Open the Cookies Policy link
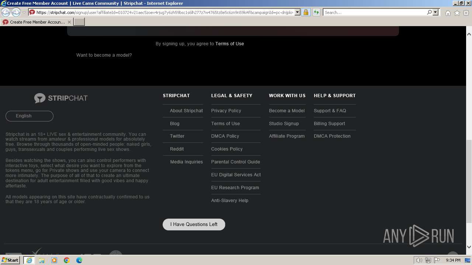The height and width of the screenshot is (265, 472). tap(227, 149)
